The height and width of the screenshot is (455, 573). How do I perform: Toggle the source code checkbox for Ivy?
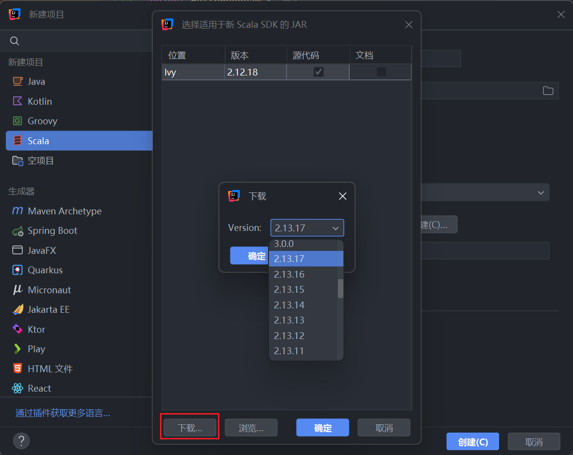(318, 72)
